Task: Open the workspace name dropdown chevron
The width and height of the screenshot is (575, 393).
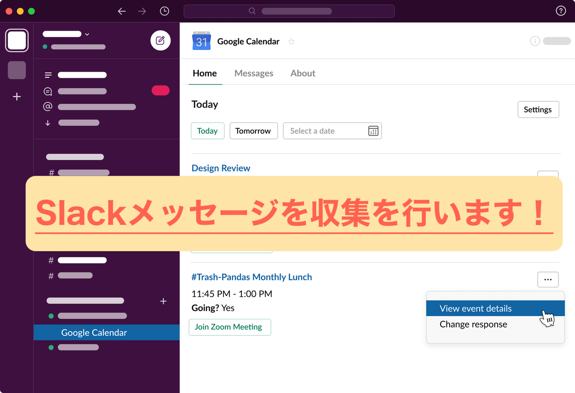Action: (x=87, y=34)
